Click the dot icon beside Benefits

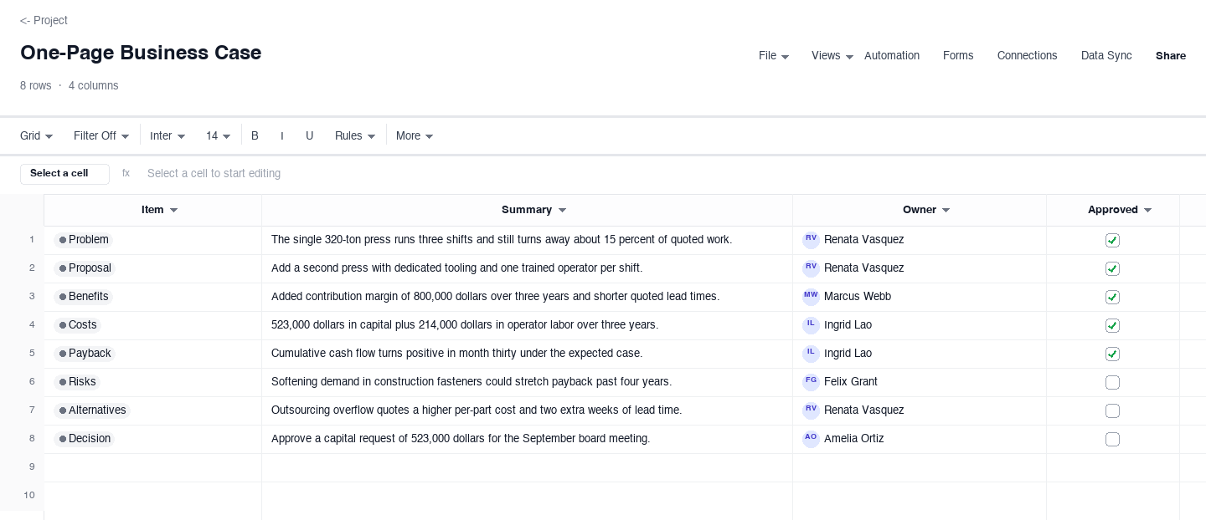coord(62,297)
